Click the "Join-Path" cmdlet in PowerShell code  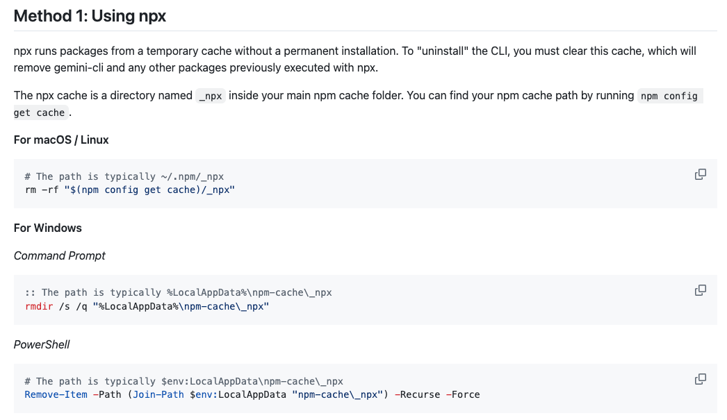coord(160,394)
